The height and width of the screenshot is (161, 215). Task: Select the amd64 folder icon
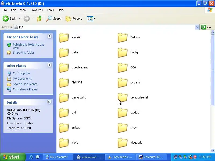(64, 38)
